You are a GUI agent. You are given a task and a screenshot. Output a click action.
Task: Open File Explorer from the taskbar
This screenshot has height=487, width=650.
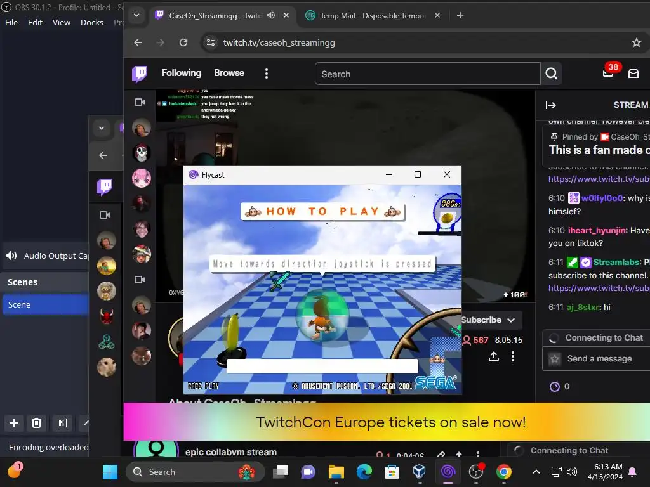point(336,472)
